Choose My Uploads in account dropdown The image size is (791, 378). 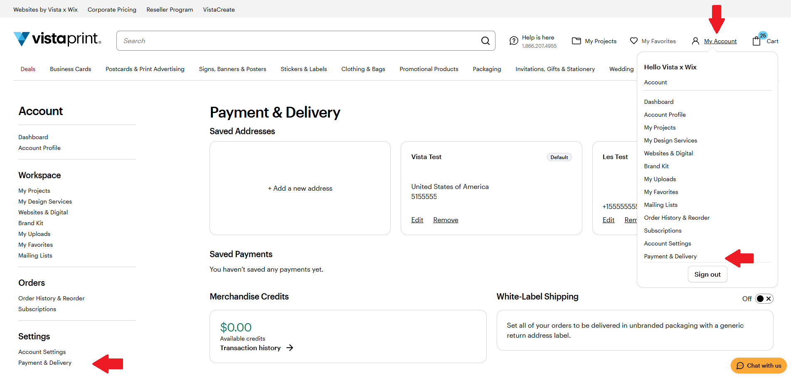(x=660, y=179)
